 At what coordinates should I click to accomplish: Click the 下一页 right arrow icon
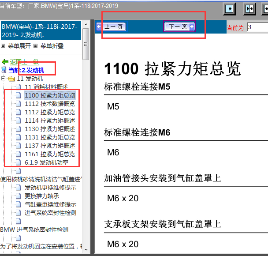(x=192, y=26)
